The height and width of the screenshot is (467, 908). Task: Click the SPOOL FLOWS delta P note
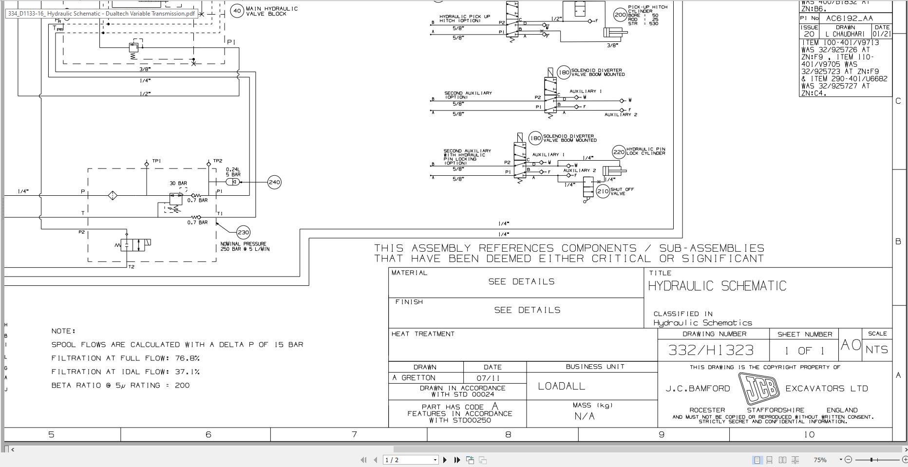pos(177,344)
